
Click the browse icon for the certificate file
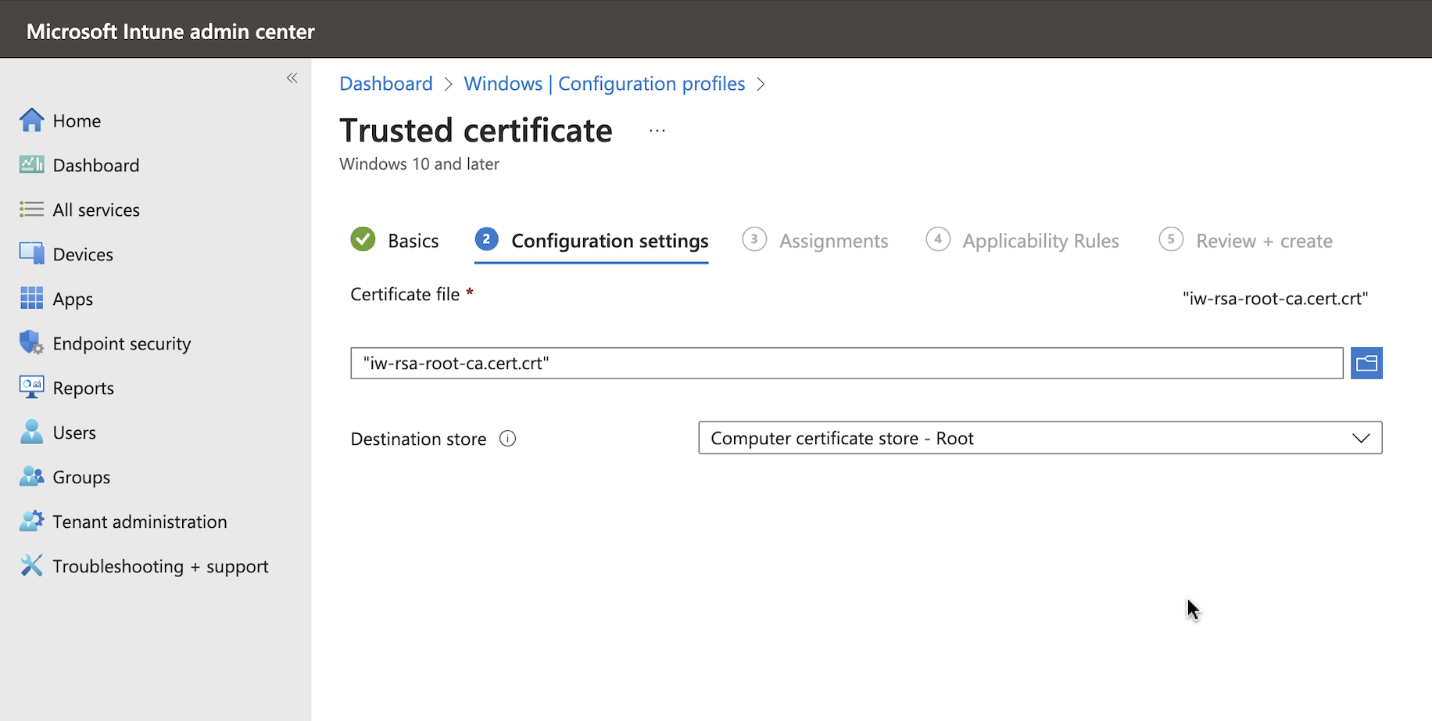[1366, 362]
